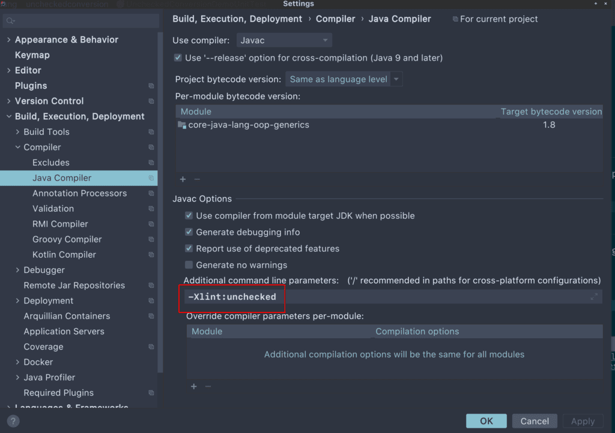Viewport: 615px width, 433px height.
Task: Uncheck Report use of deprecated features
Action: coord(189,248)
